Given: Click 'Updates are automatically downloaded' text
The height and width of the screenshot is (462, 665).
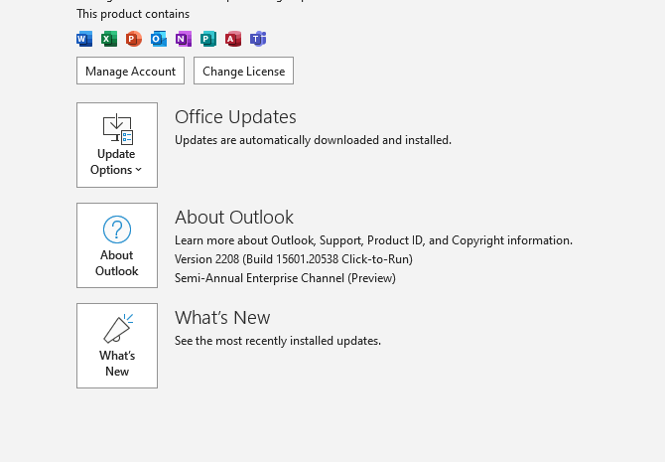Looking at the screenshot, I should (x=313, y=140).
